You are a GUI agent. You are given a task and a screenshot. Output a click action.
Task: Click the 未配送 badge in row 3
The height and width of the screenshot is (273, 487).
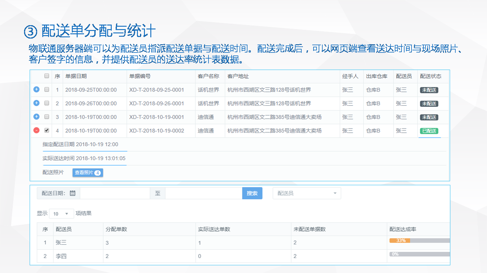429,117
